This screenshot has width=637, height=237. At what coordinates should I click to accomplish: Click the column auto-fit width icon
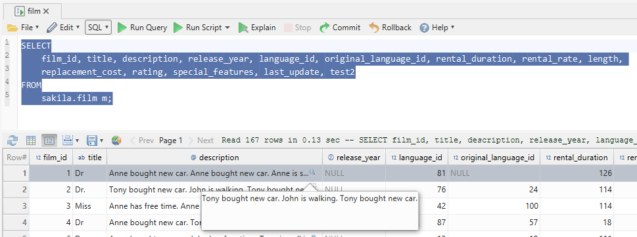68,140
